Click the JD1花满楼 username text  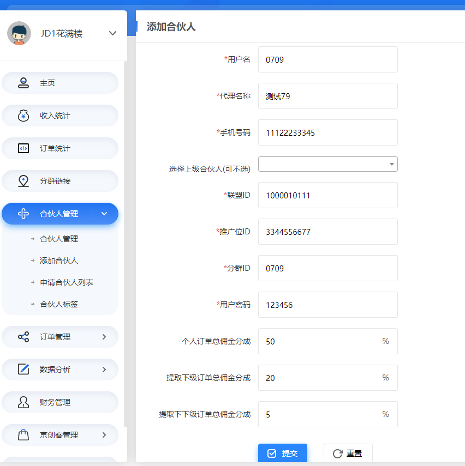tap(62, 34)
